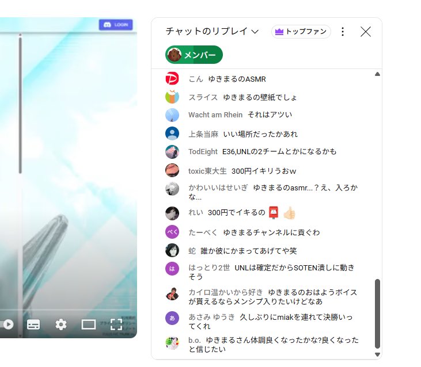The image size is (421, 367).
Task: Click the username あさみ ゆうき
Action: click(x=211, y=317)
